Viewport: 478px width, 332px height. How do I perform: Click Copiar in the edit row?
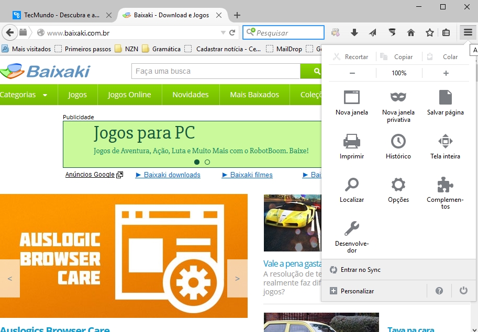(x=398, y=56)
